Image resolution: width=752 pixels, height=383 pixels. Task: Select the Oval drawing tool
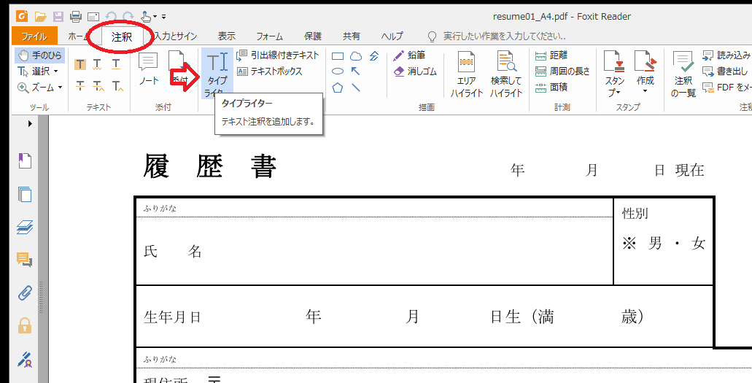coord(338,71)
